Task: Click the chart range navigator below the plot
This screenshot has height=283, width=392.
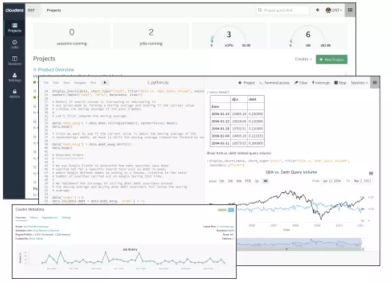Action: [x=299, y=243]
